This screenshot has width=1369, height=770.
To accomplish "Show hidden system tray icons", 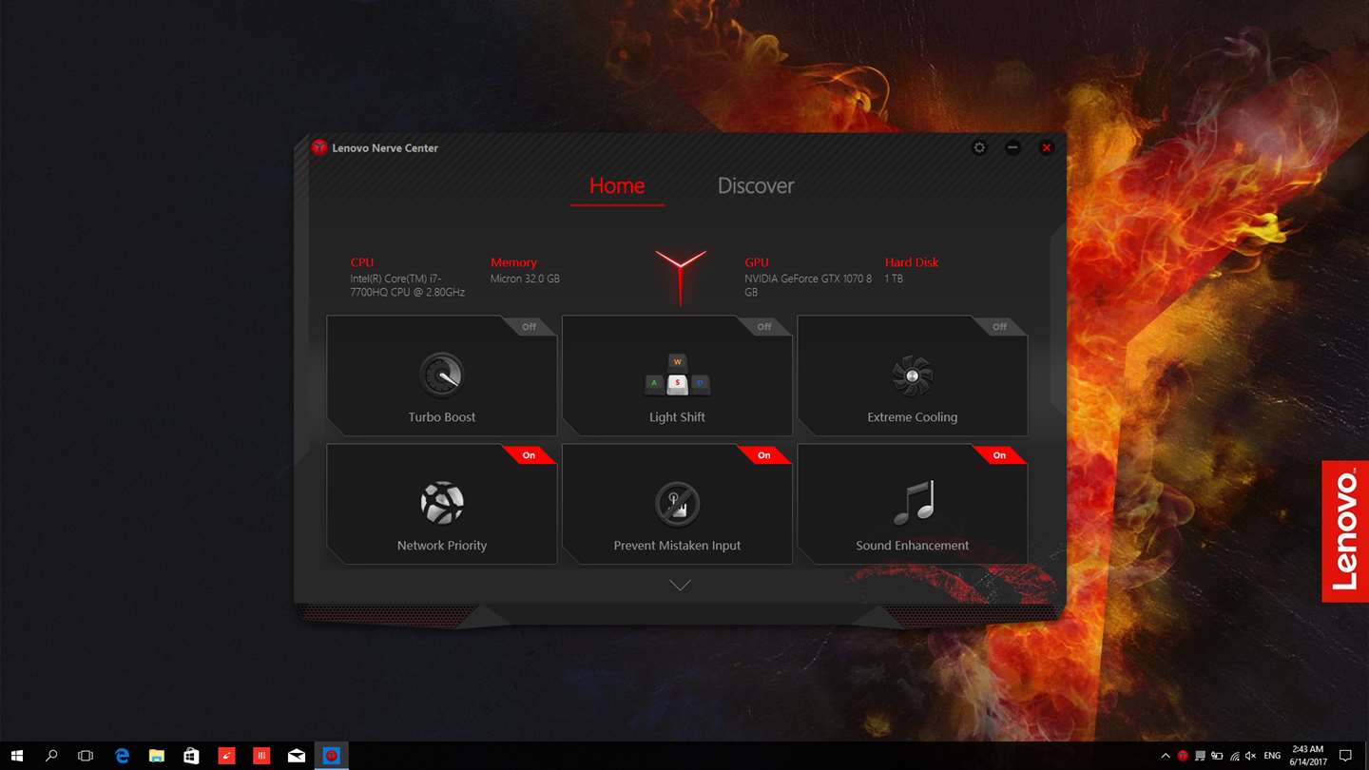I will pos(1166,756).
